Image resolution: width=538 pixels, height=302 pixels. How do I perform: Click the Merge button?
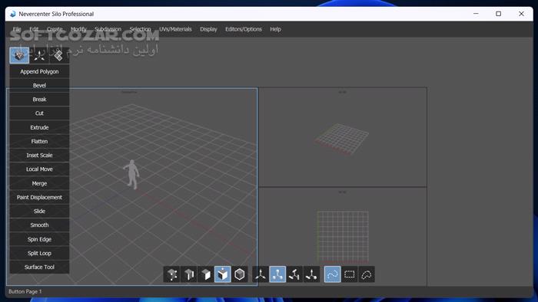pos(39,183)
